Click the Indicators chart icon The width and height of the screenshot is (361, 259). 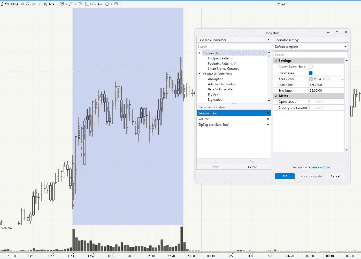coord(88,4)
